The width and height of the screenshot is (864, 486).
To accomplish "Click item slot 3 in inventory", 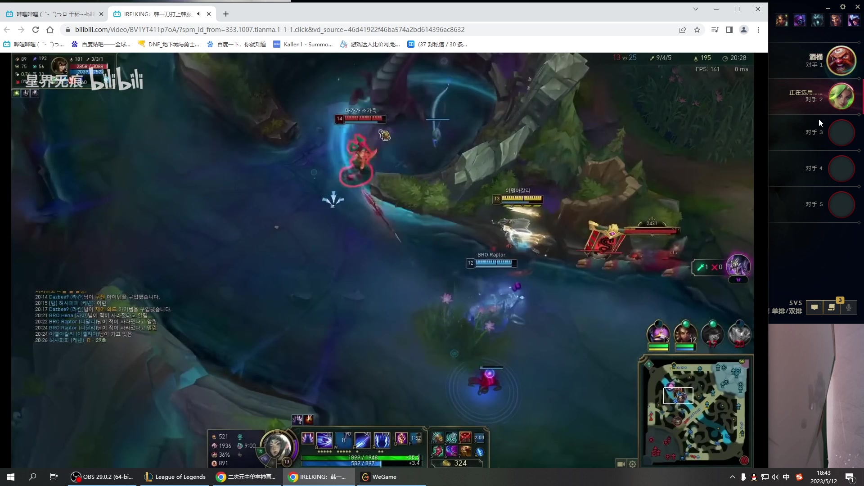I will point(465,437).
